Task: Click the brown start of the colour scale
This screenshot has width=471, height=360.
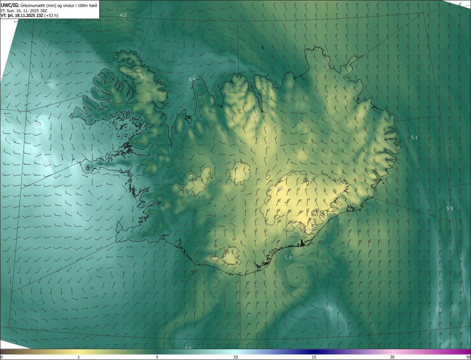Action: pos(11,352)
